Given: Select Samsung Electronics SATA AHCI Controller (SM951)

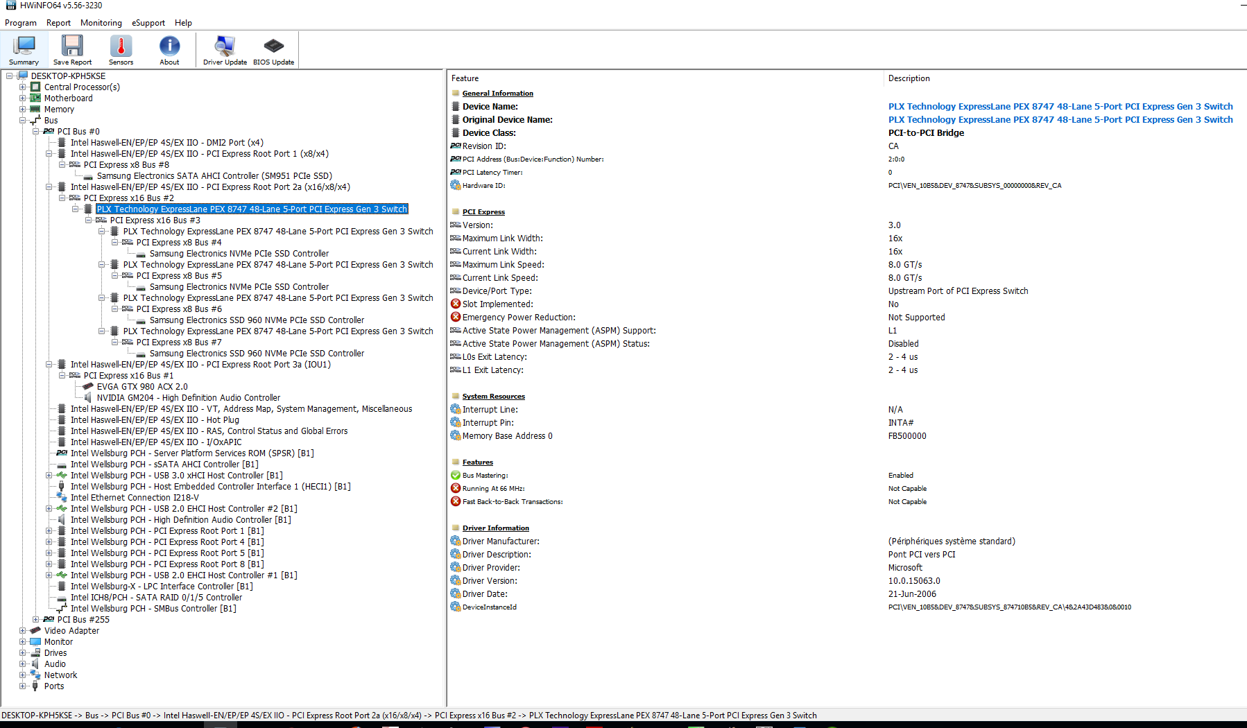Looking at the screenshot, I should pos(214,176).
